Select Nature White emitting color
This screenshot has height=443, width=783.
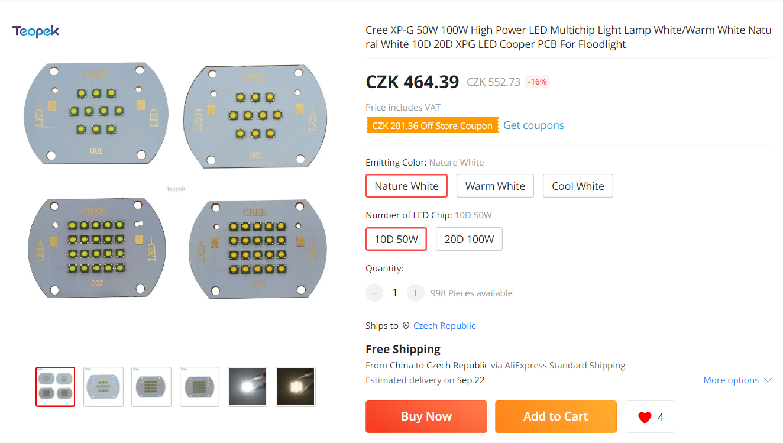point(406,186)
